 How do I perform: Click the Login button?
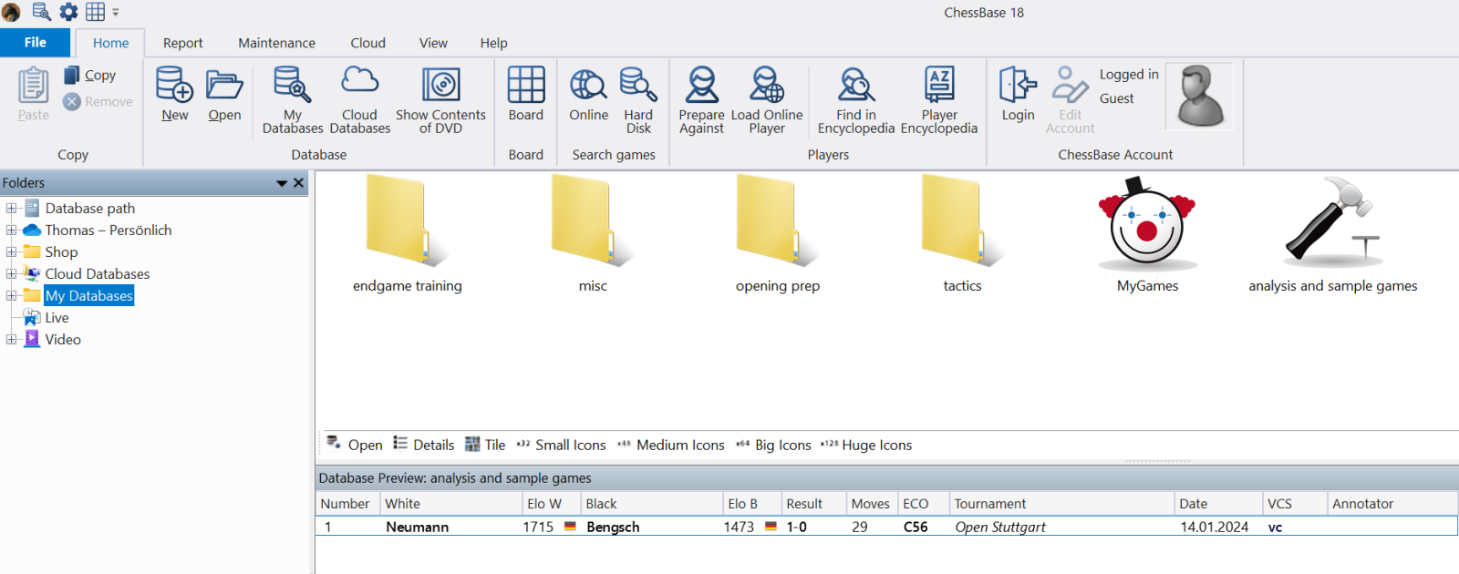(1018, 93)
